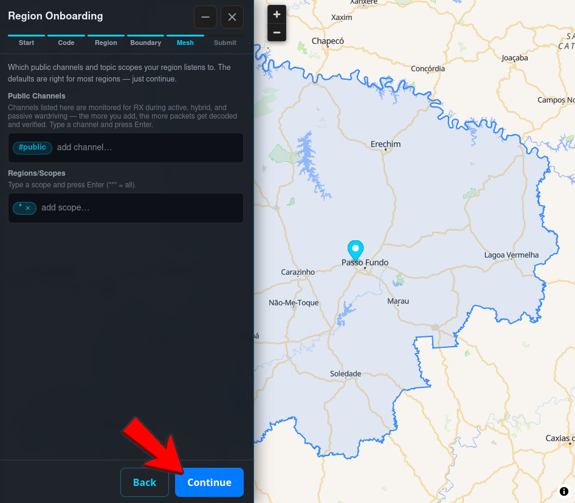Click the Erechim city label on map
This screenshot has width=575, height=503.
coord(385,144)
